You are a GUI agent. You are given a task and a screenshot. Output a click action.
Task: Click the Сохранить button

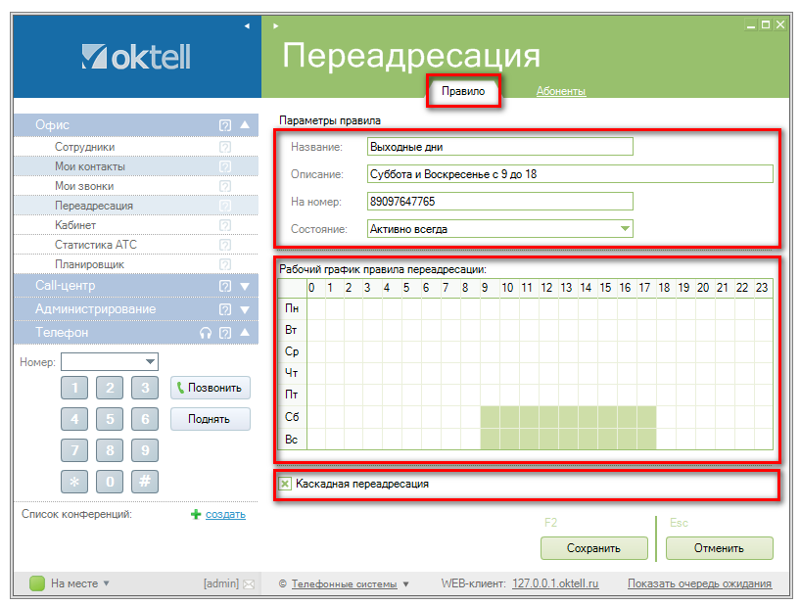coord(593,548)
